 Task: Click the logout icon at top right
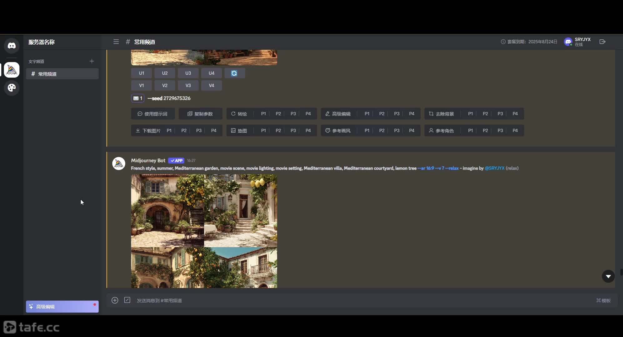pos(602,42)
